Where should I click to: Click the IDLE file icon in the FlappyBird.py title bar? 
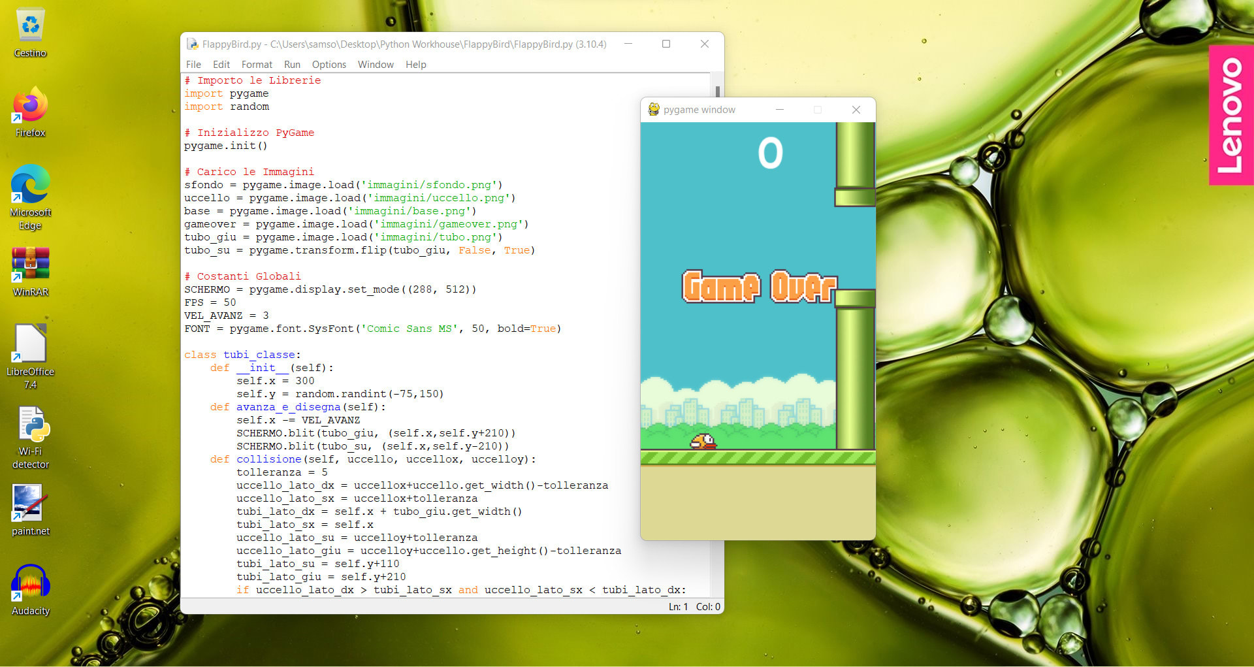[x=193, y=44]
